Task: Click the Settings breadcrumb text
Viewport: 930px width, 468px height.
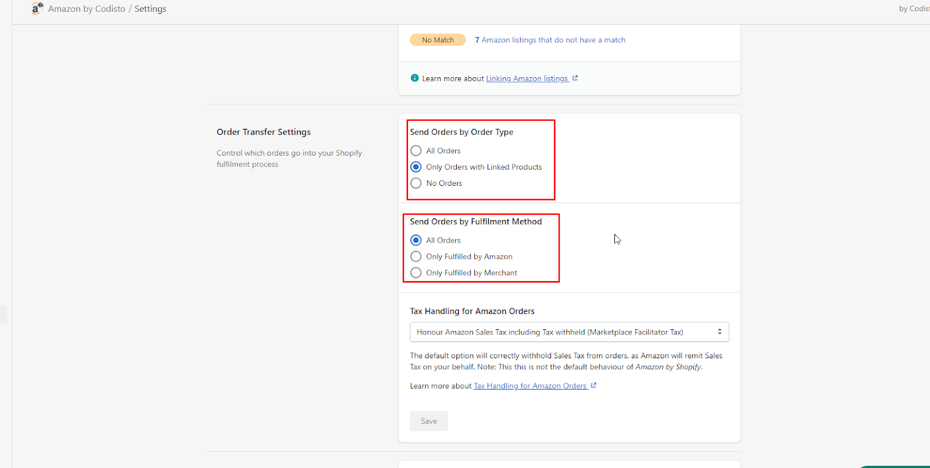Action: pyautogui.click(x=151, y=9)
